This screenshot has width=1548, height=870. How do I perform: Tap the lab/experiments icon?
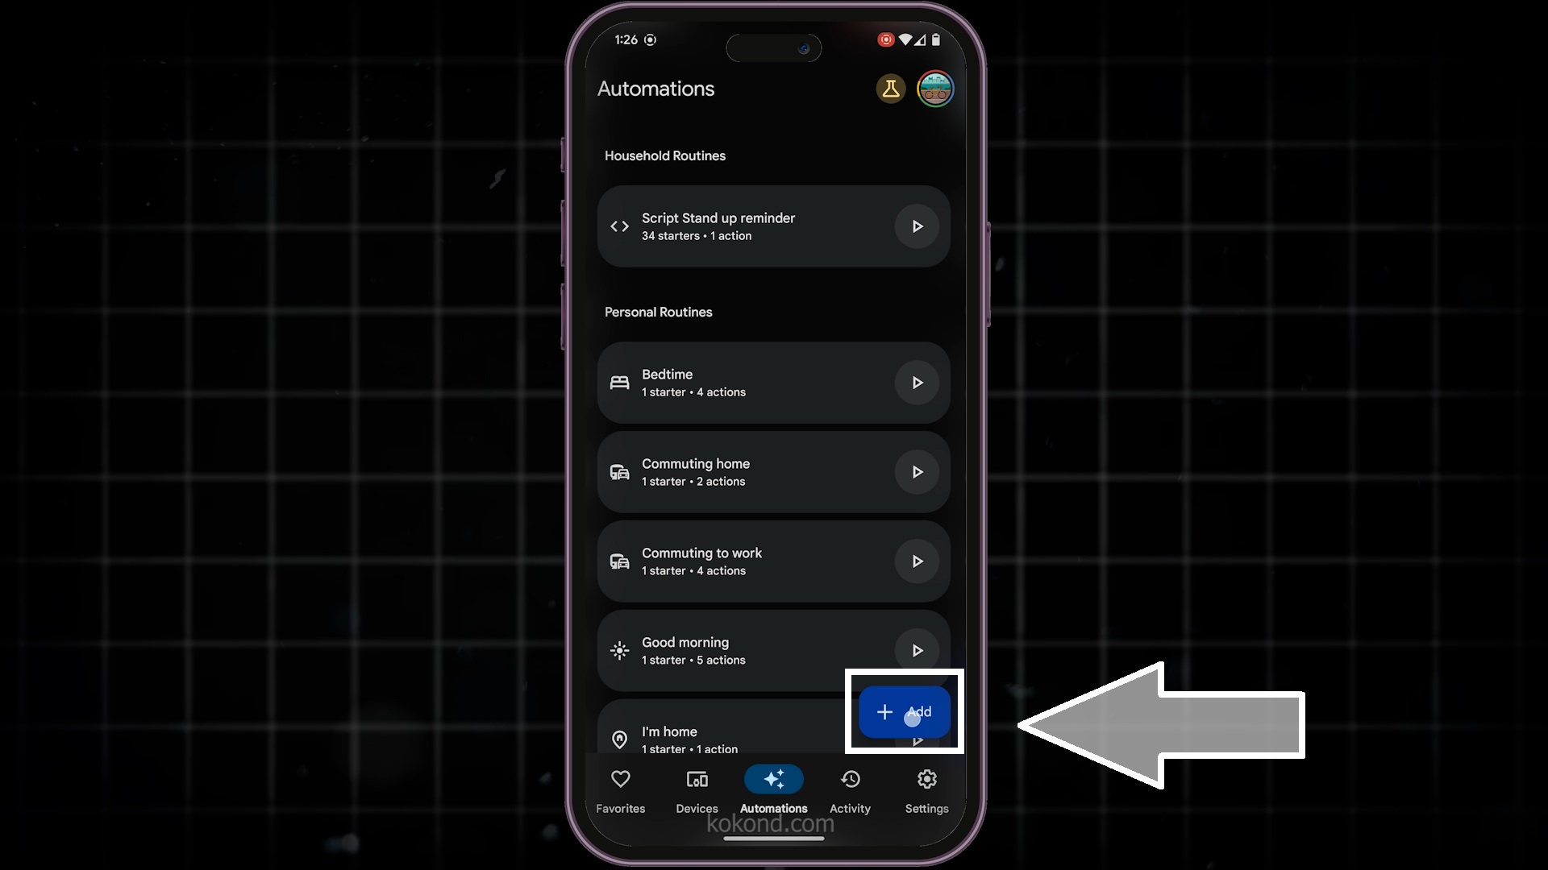(890, 88)
